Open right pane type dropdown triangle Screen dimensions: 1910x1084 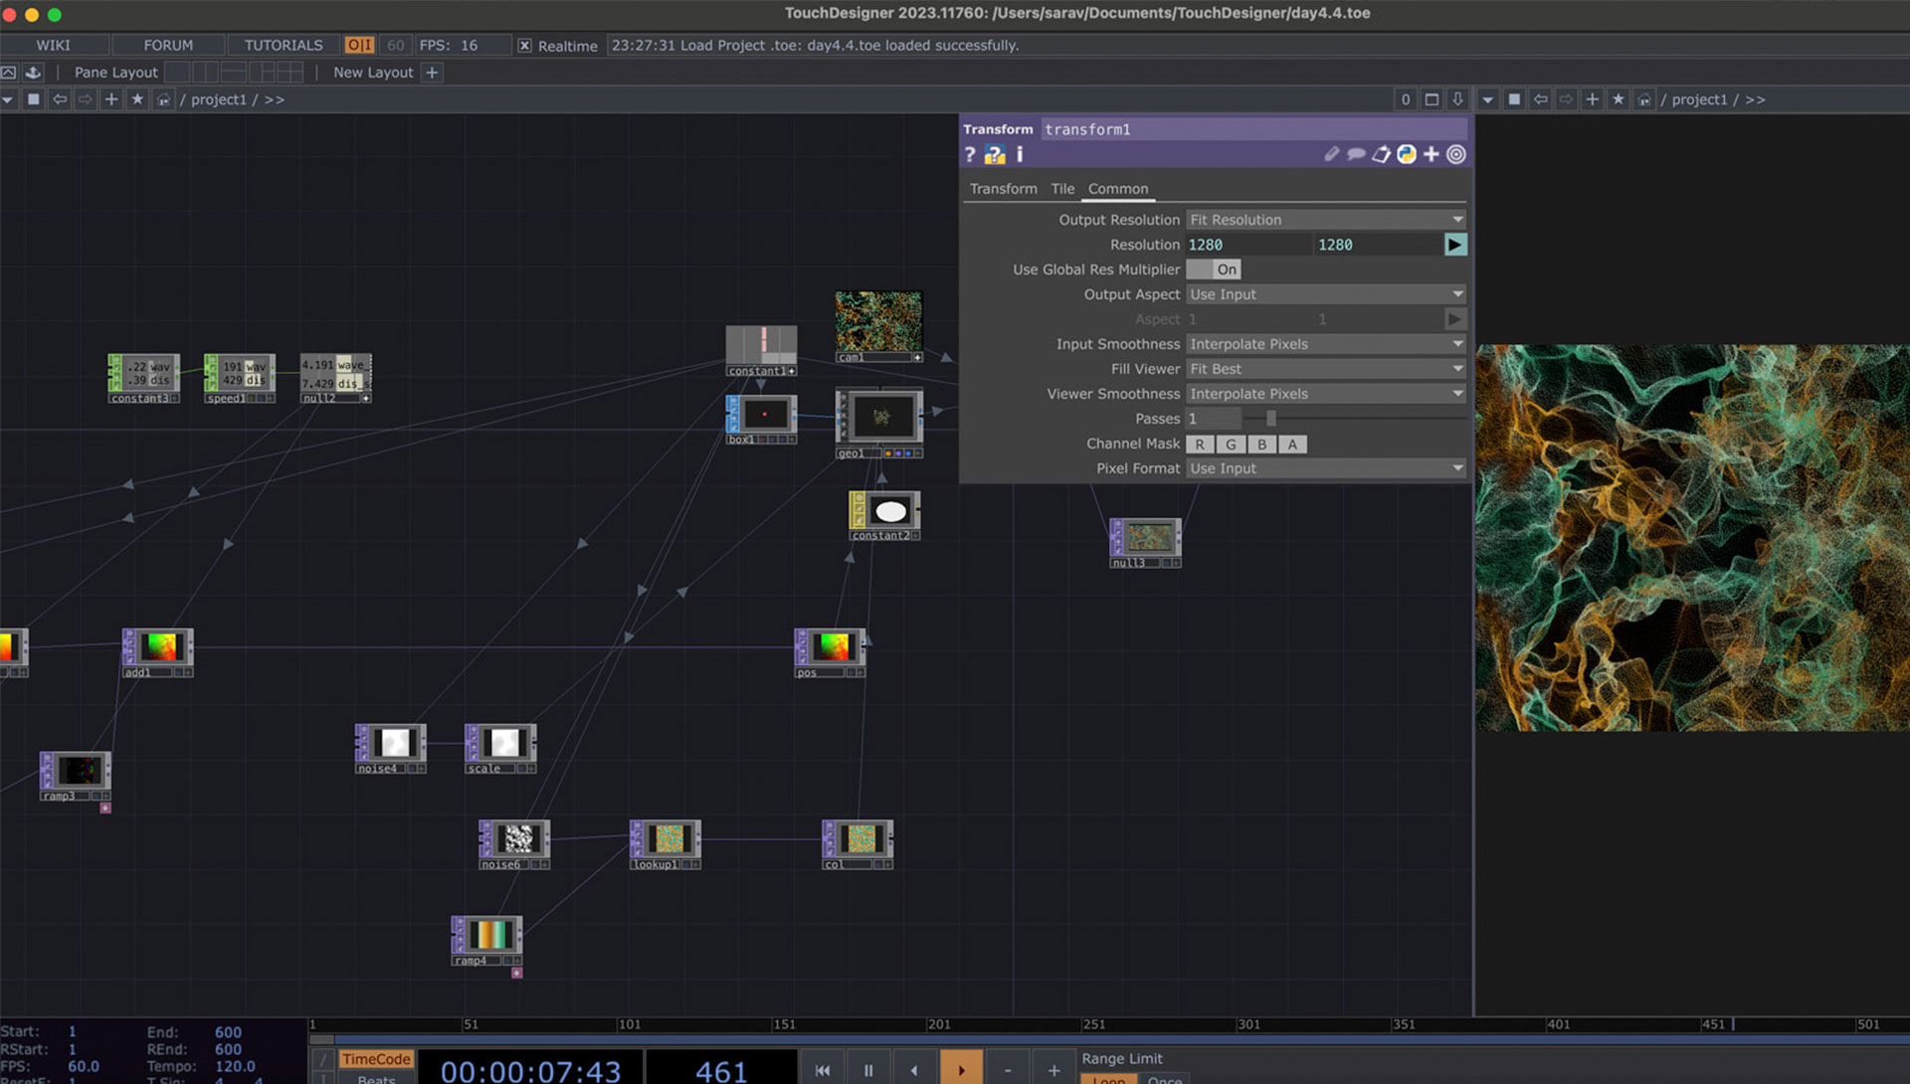[x=1488, y=99]
